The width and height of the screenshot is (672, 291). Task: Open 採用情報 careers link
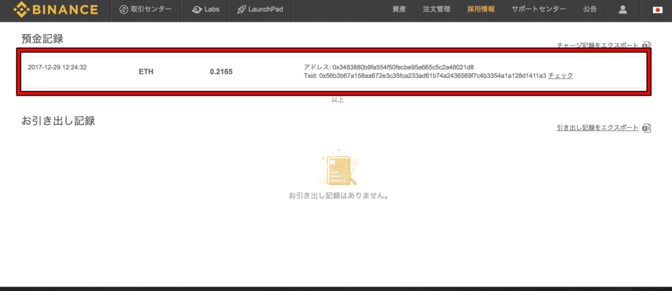tap(481, 9)
